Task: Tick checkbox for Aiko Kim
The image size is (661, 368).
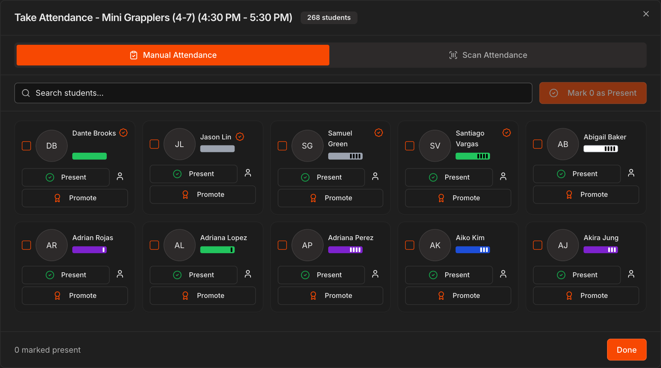Action: click(410, 245)
